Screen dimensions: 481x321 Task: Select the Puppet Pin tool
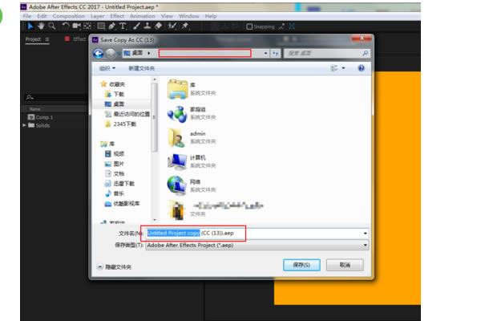(185, 26)
